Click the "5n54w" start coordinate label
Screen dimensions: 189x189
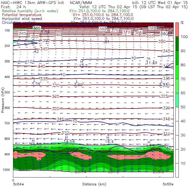tap(19, 184)
